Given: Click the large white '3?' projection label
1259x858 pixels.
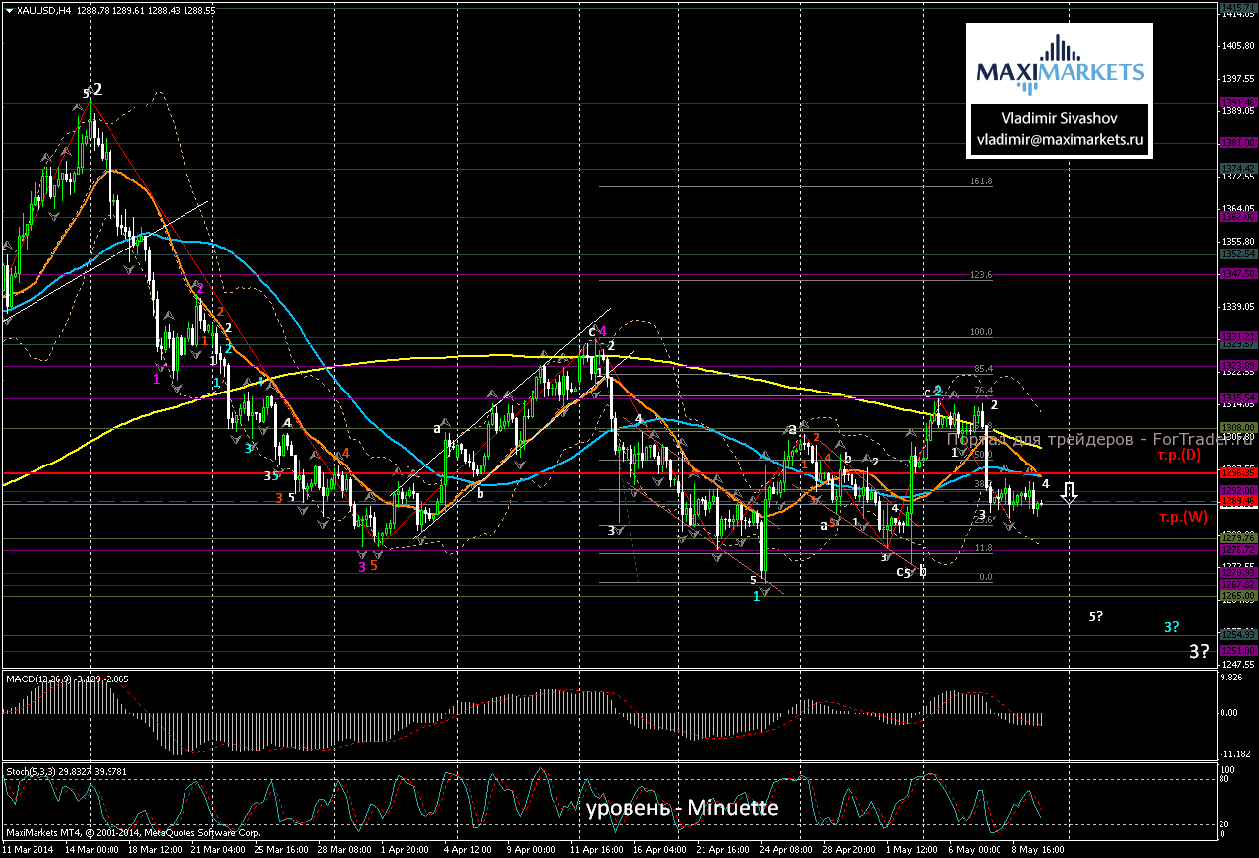Looking at the screenshot, I should (x=1199, y=651).
